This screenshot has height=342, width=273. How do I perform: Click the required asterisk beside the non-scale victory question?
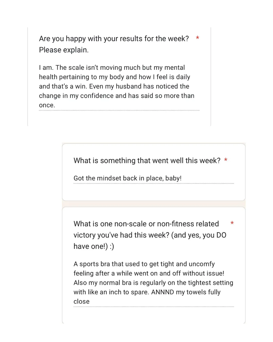(232, 223)
